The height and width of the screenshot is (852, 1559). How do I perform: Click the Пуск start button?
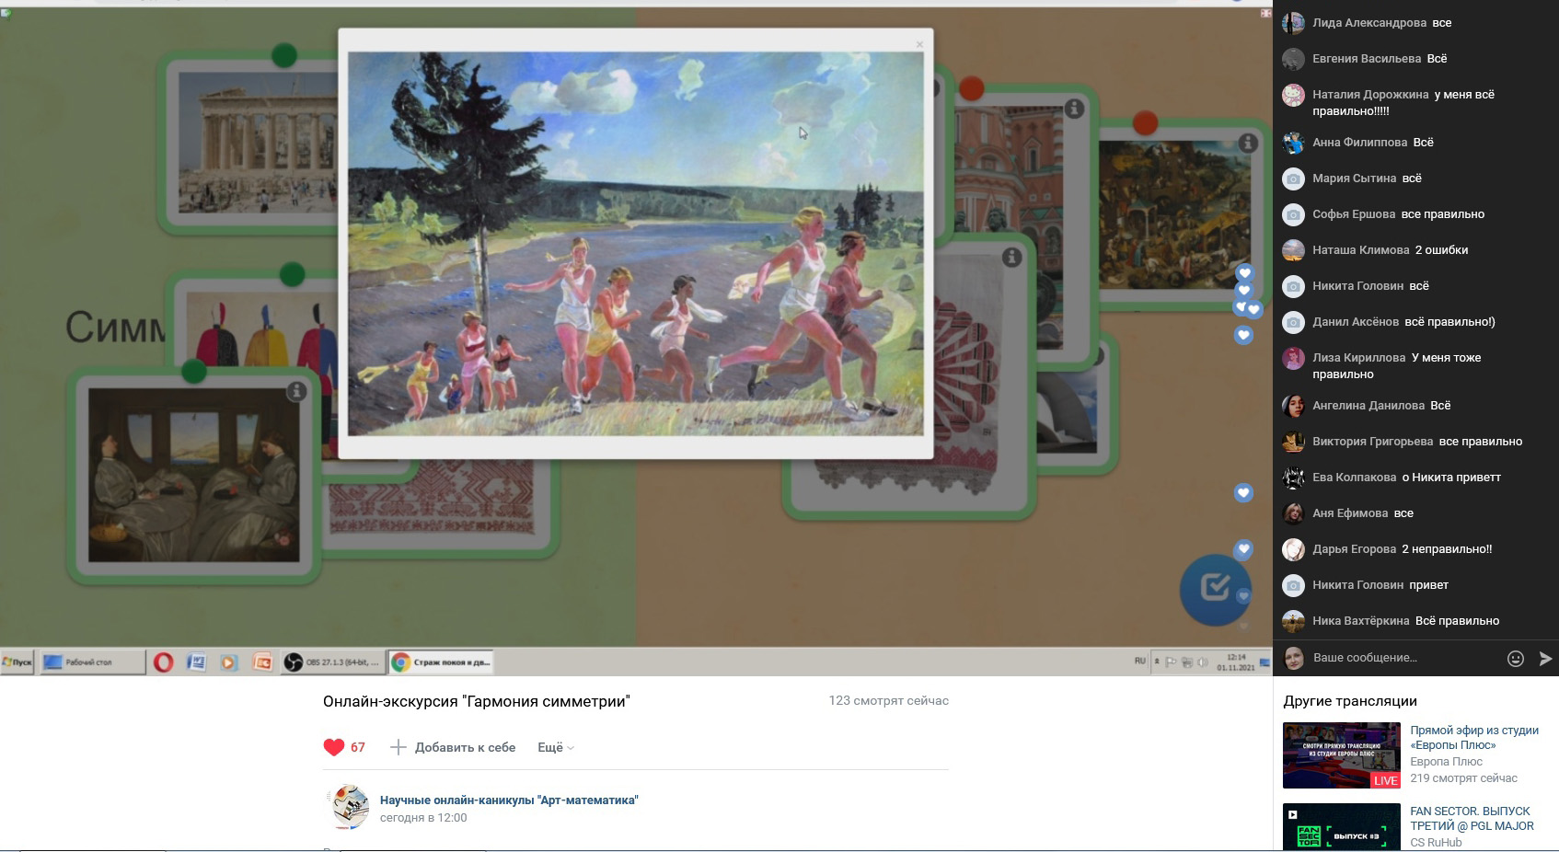pyautogui.click(x=17, y=662)
